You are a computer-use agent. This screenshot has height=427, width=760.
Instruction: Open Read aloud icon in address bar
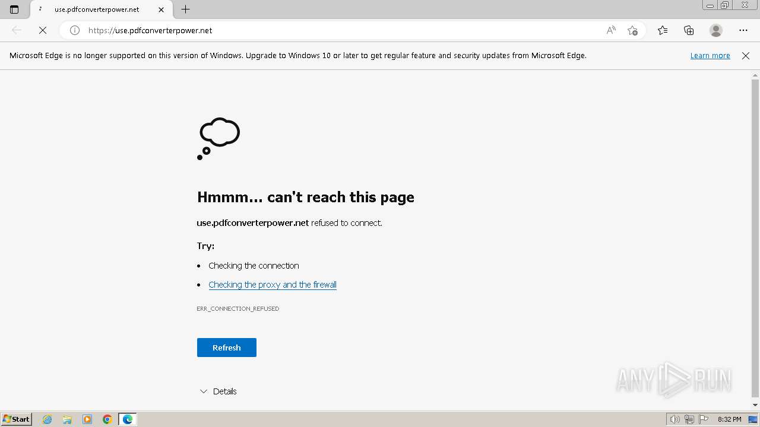611,30
